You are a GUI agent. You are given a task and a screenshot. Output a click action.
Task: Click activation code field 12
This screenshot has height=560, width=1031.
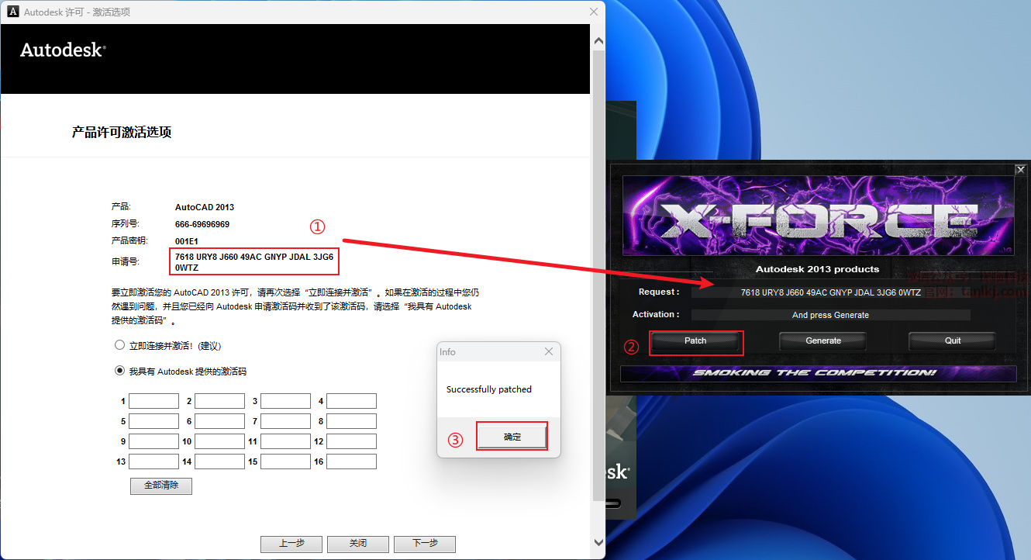(351, 441)
